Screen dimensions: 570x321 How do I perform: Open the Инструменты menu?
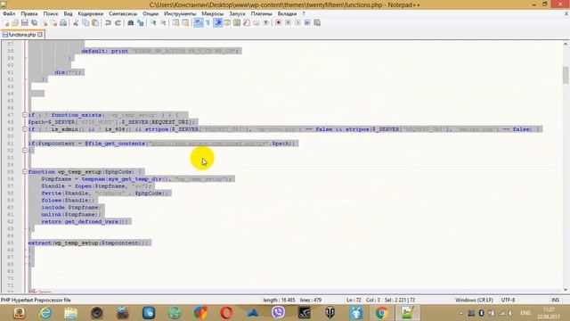180,14
